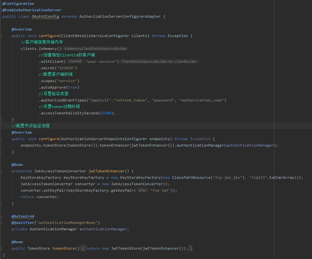This screenshot has width=312, height=259.
Task: Expand the folded opening brace in tokenStore()
Action: pyautogui.click(x=83, y=248)
